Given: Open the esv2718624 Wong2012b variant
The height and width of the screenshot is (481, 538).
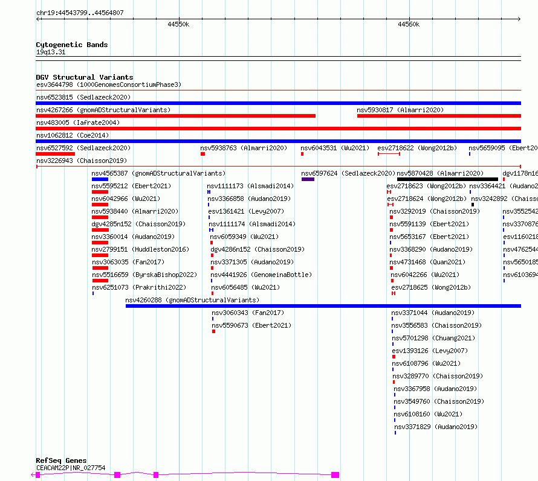Looking at the screenshot, I should 427,199.
